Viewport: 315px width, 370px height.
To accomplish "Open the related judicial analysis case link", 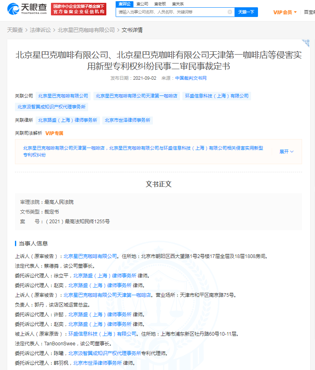I will click(x=143, y=152).
